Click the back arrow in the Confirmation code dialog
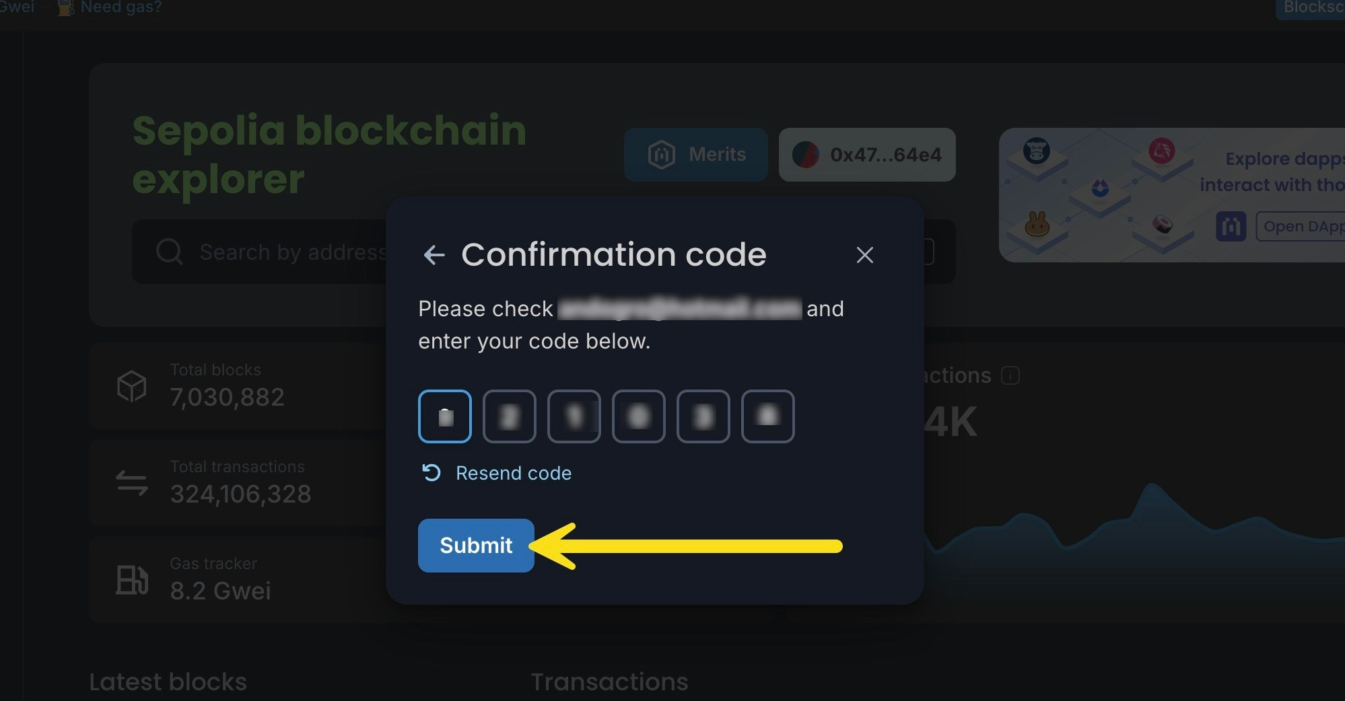Viewport: 1345px width, 701px height. (x=434, y=255)
